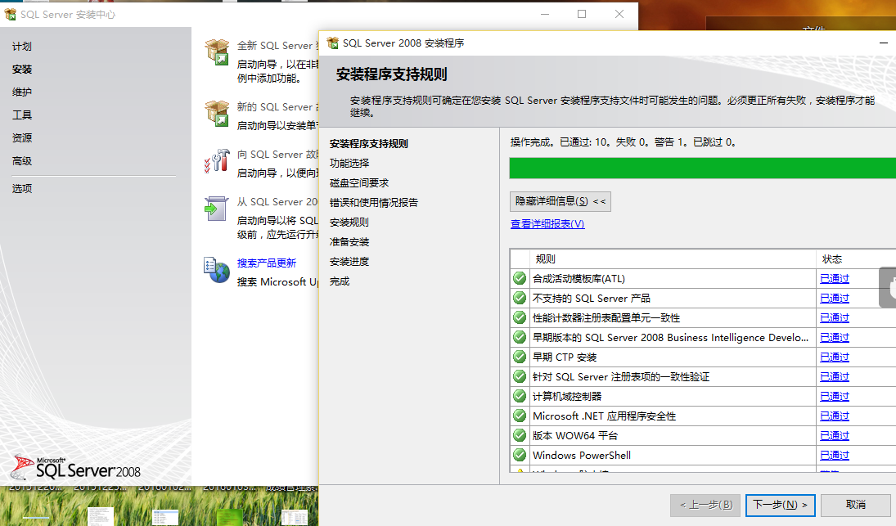This screenshot has width=896, height=526.
Task: Click 已通过 link for 计算机域控制器
Action: (835, 396)
